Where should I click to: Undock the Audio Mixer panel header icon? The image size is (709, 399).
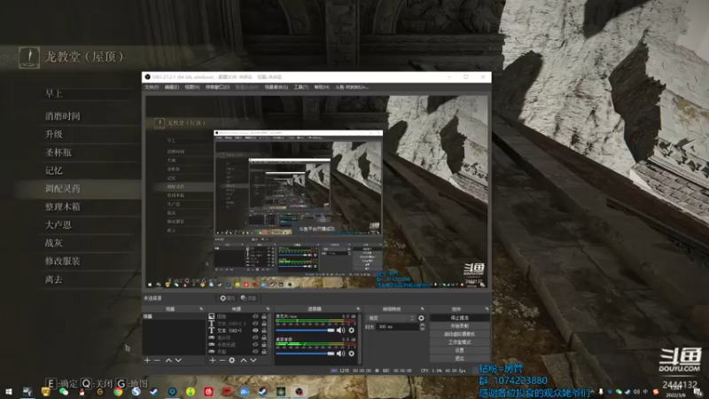click(358, 309)
